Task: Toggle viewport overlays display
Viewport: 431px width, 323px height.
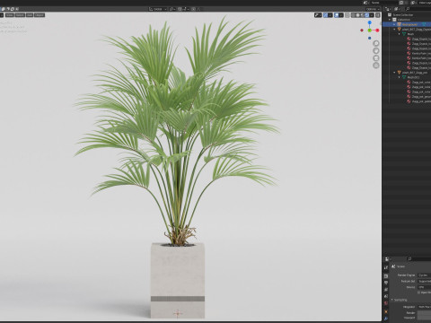Action: click(337, 15)
